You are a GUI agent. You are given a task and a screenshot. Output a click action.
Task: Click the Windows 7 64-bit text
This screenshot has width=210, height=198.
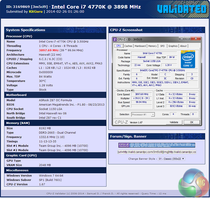[x=51, y=176]
